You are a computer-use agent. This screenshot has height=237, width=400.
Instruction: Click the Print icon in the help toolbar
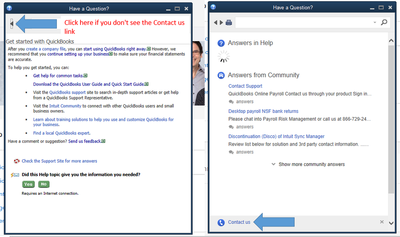tap(229, 23)
